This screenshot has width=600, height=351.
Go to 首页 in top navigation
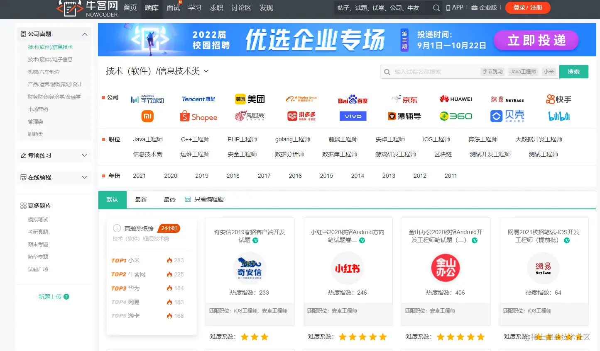coord(130,8)
